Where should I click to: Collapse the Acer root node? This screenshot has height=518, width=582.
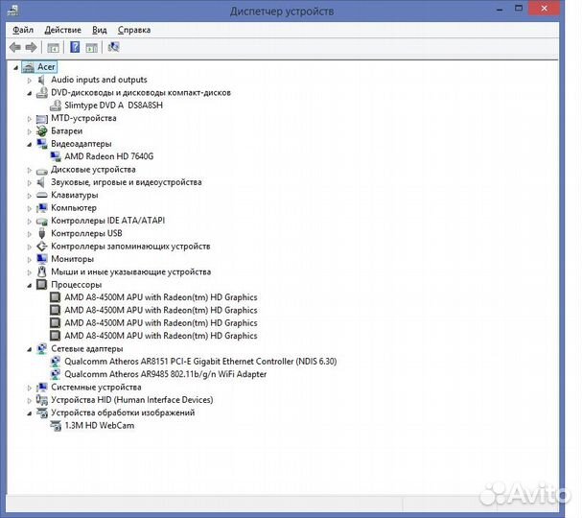click(15, 67)
